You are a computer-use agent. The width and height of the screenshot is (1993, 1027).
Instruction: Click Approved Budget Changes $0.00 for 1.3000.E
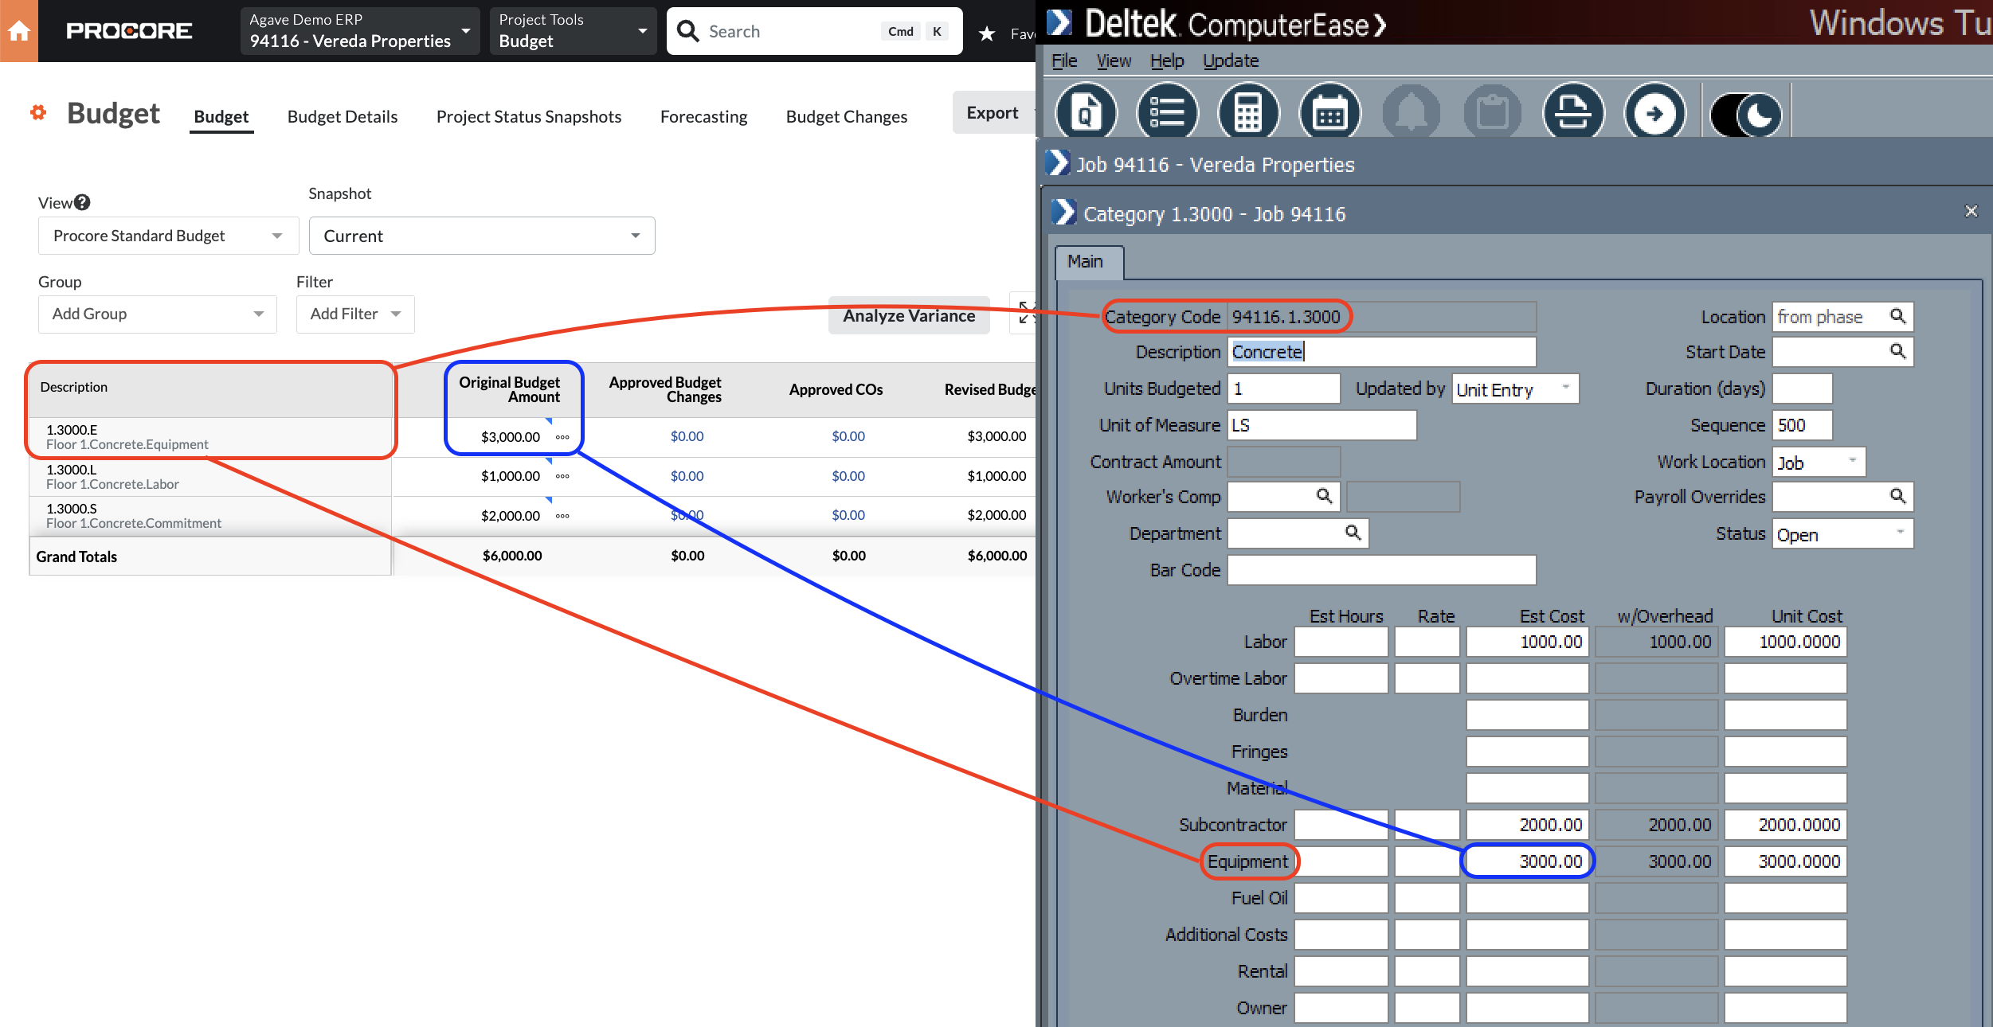pyautogui.click(x=687, y=436)
